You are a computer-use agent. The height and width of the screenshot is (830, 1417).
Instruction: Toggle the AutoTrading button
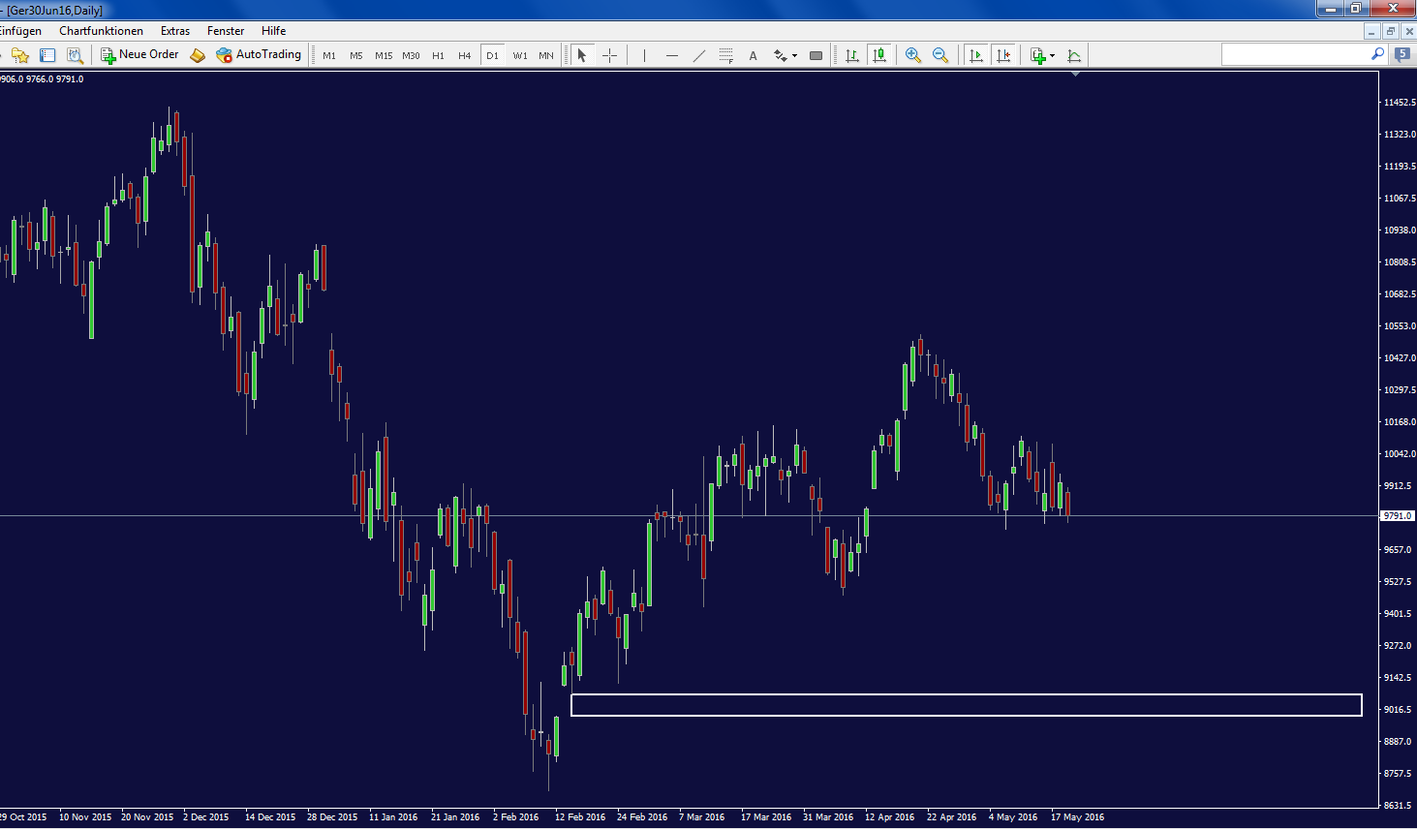(x=259, y=55)
